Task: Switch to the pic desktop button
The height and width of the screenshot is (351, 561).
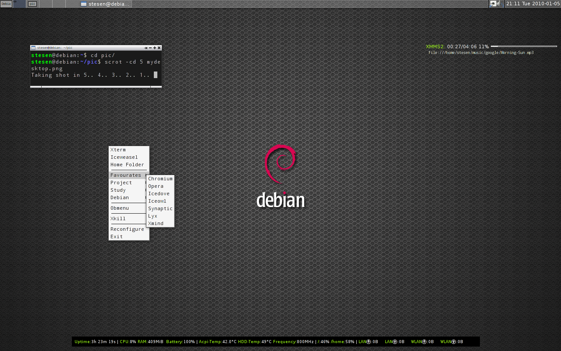Action: click(32, 4)
